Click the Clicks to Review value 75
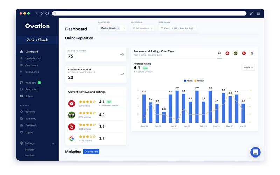Viewport: 280px width, 175px height. pos(71,56)
